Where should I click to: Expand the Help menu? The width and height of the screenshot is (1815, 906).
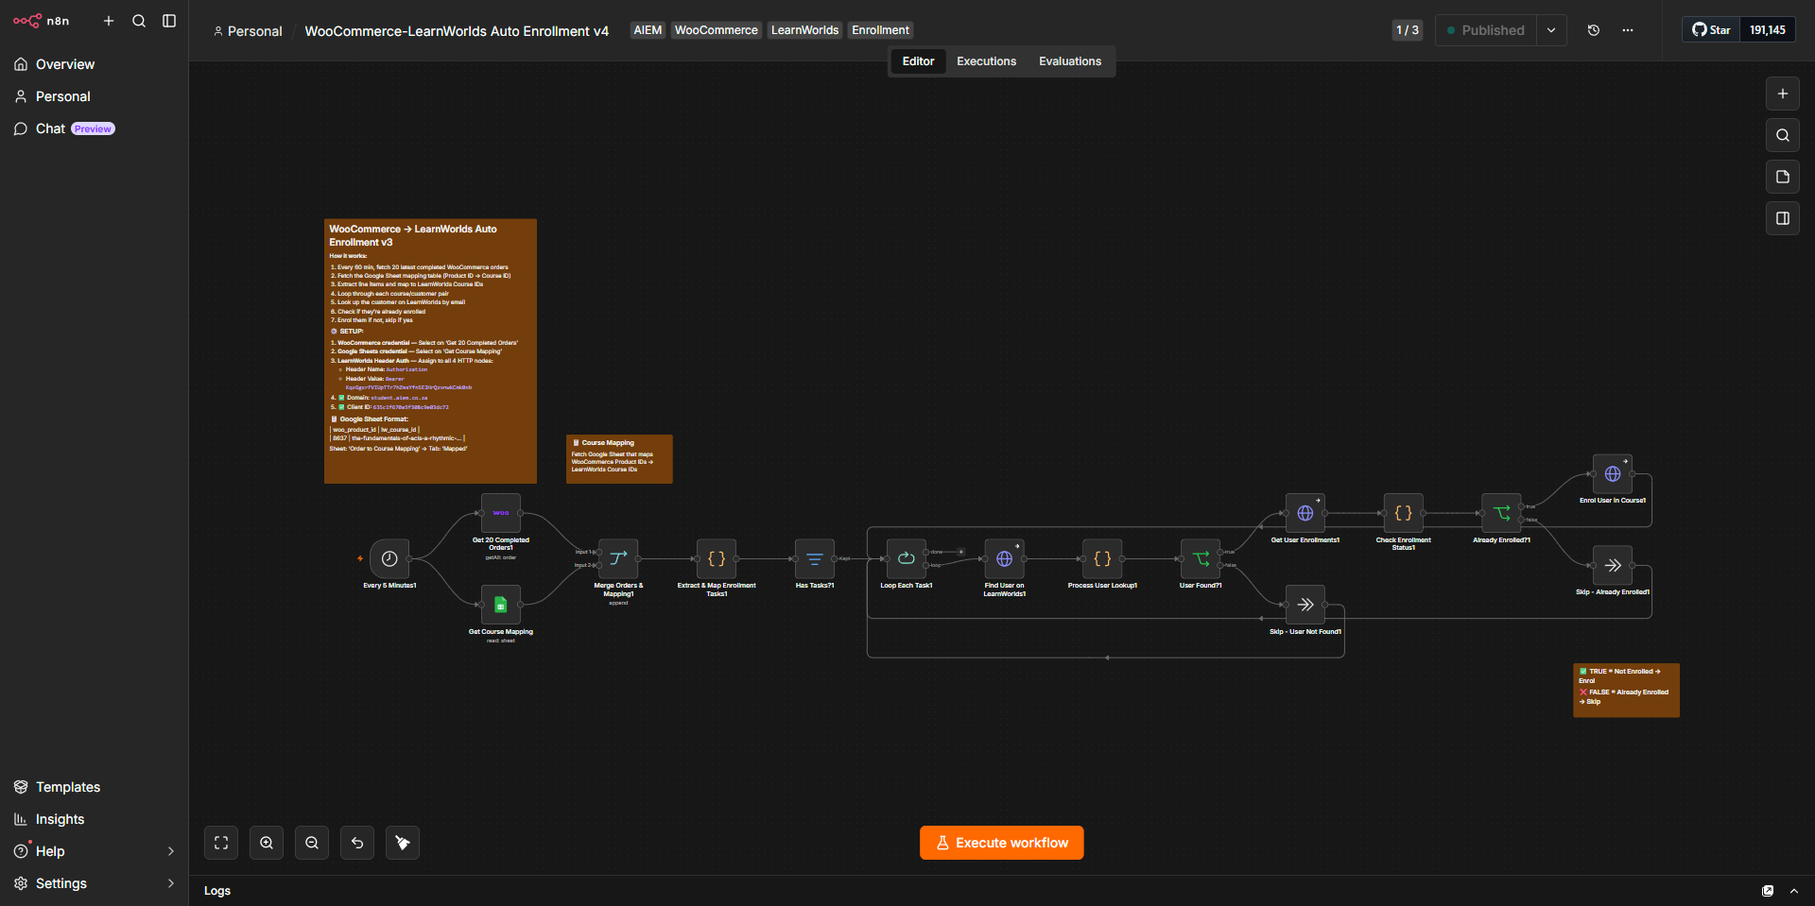coord(94,851)
